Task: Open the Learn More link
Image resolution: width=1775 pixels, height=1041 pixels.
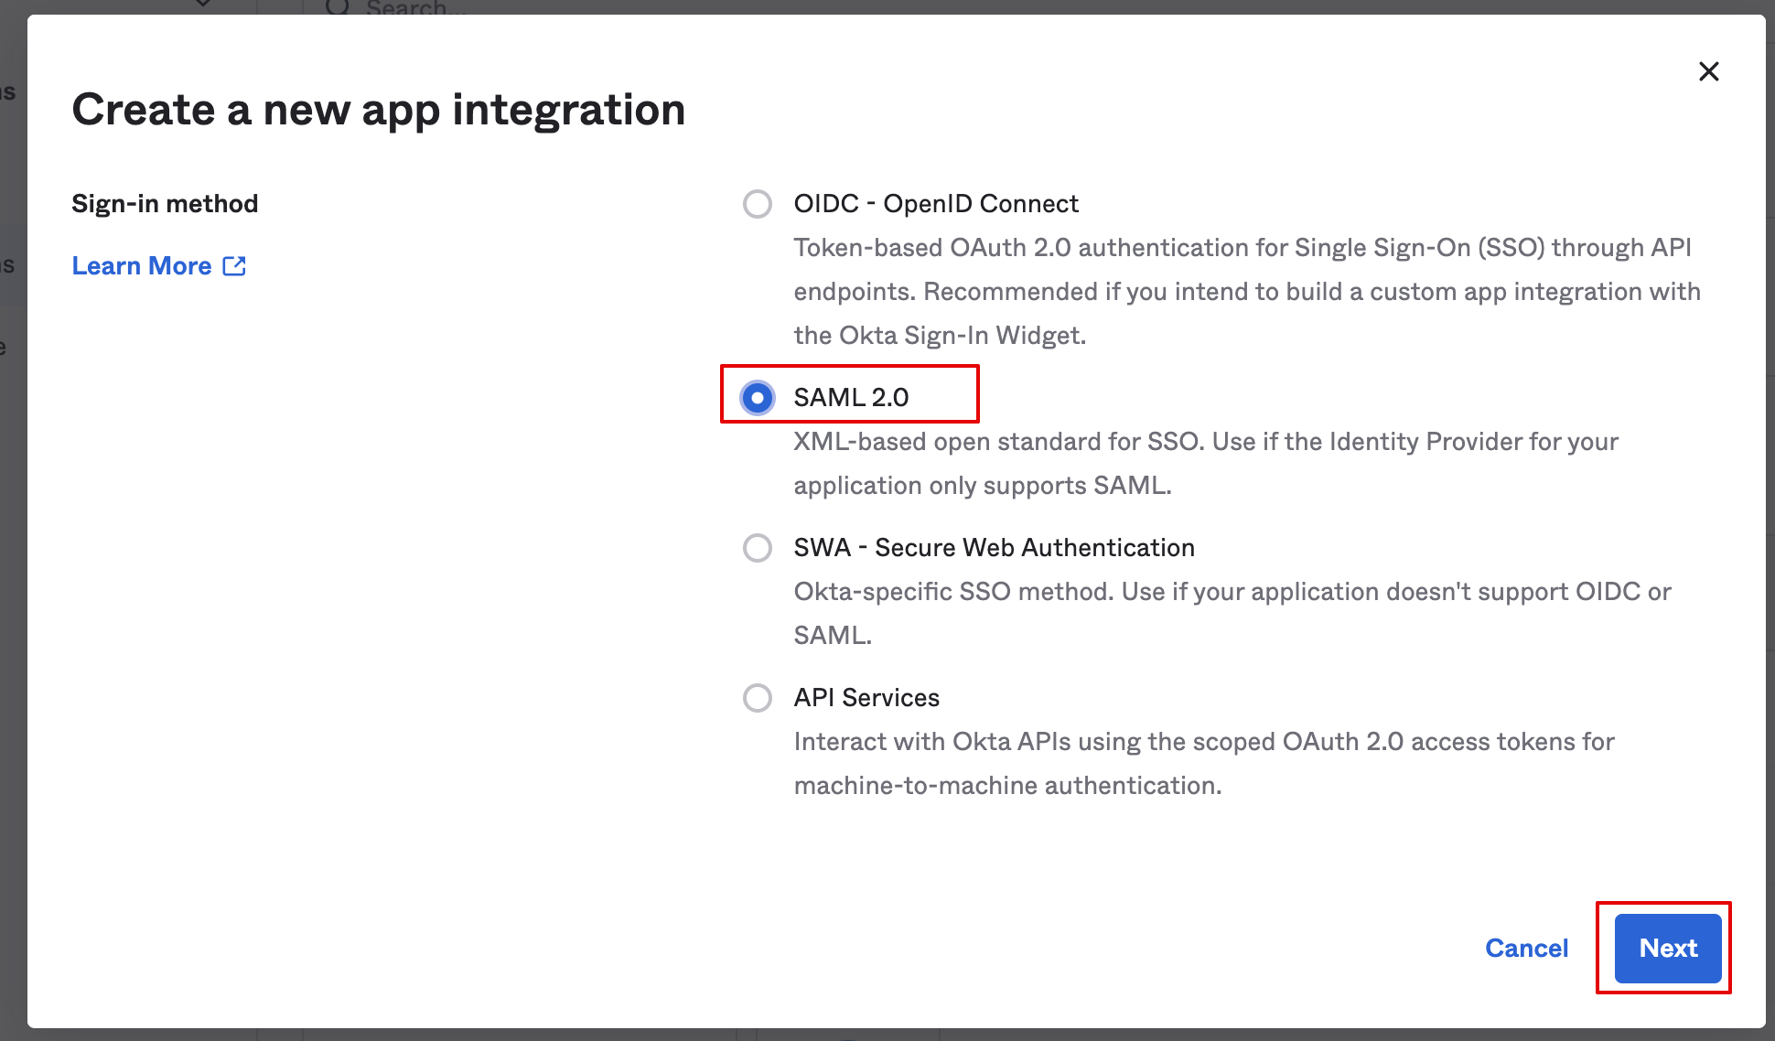Action: click(x=142, y=266)
